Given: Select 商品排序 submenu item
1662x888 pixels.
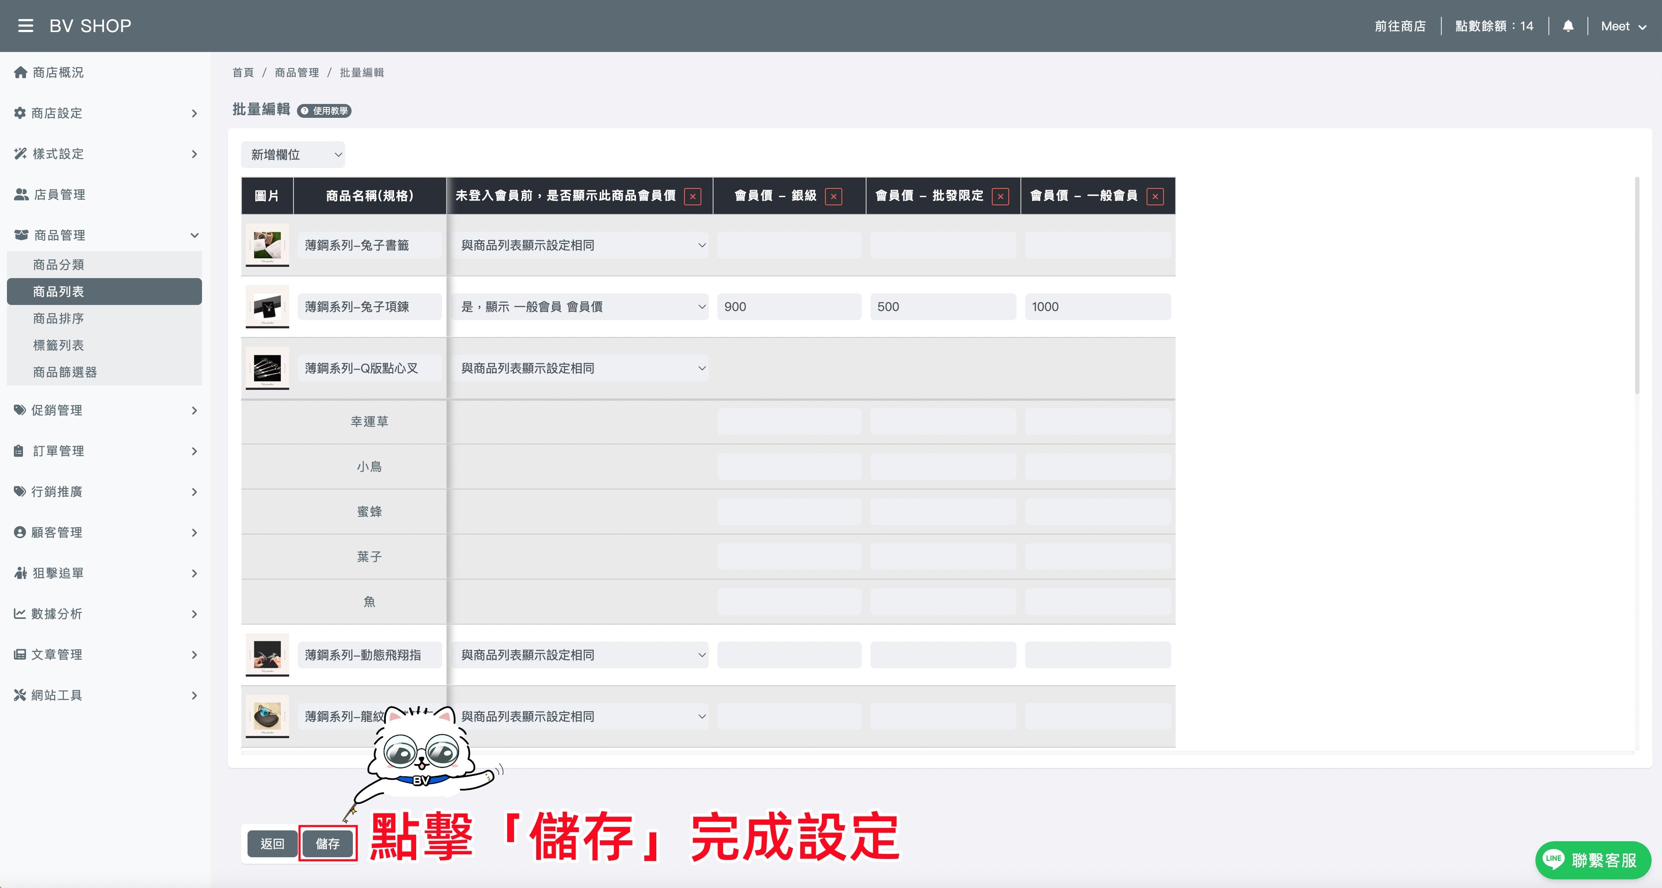Looking at the screenshot, I should coord(104,318).
